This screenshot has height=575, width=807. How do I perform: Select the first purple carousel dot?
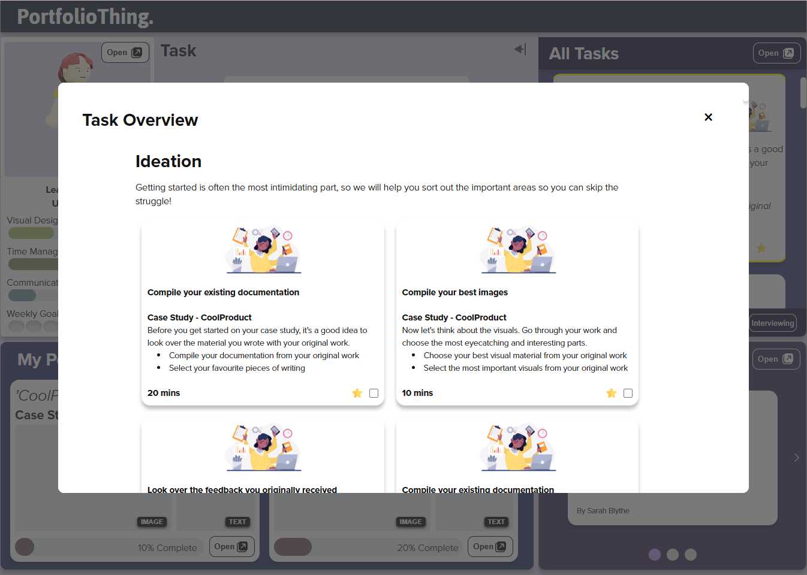coord(655,555)
